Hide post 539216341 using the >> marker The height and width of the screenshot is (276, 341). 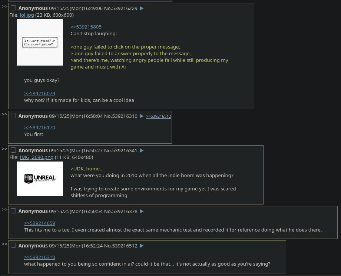tap(4, 149)
